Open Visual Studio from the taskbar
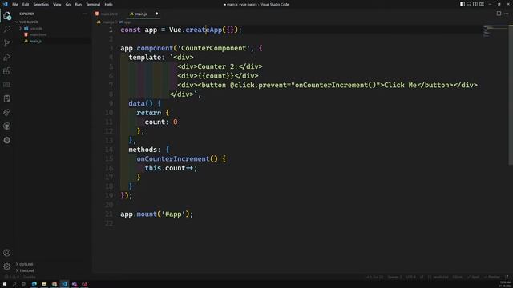Image resolution: width=513 pixels, height=288 pixels. click(x=75, y=284)
